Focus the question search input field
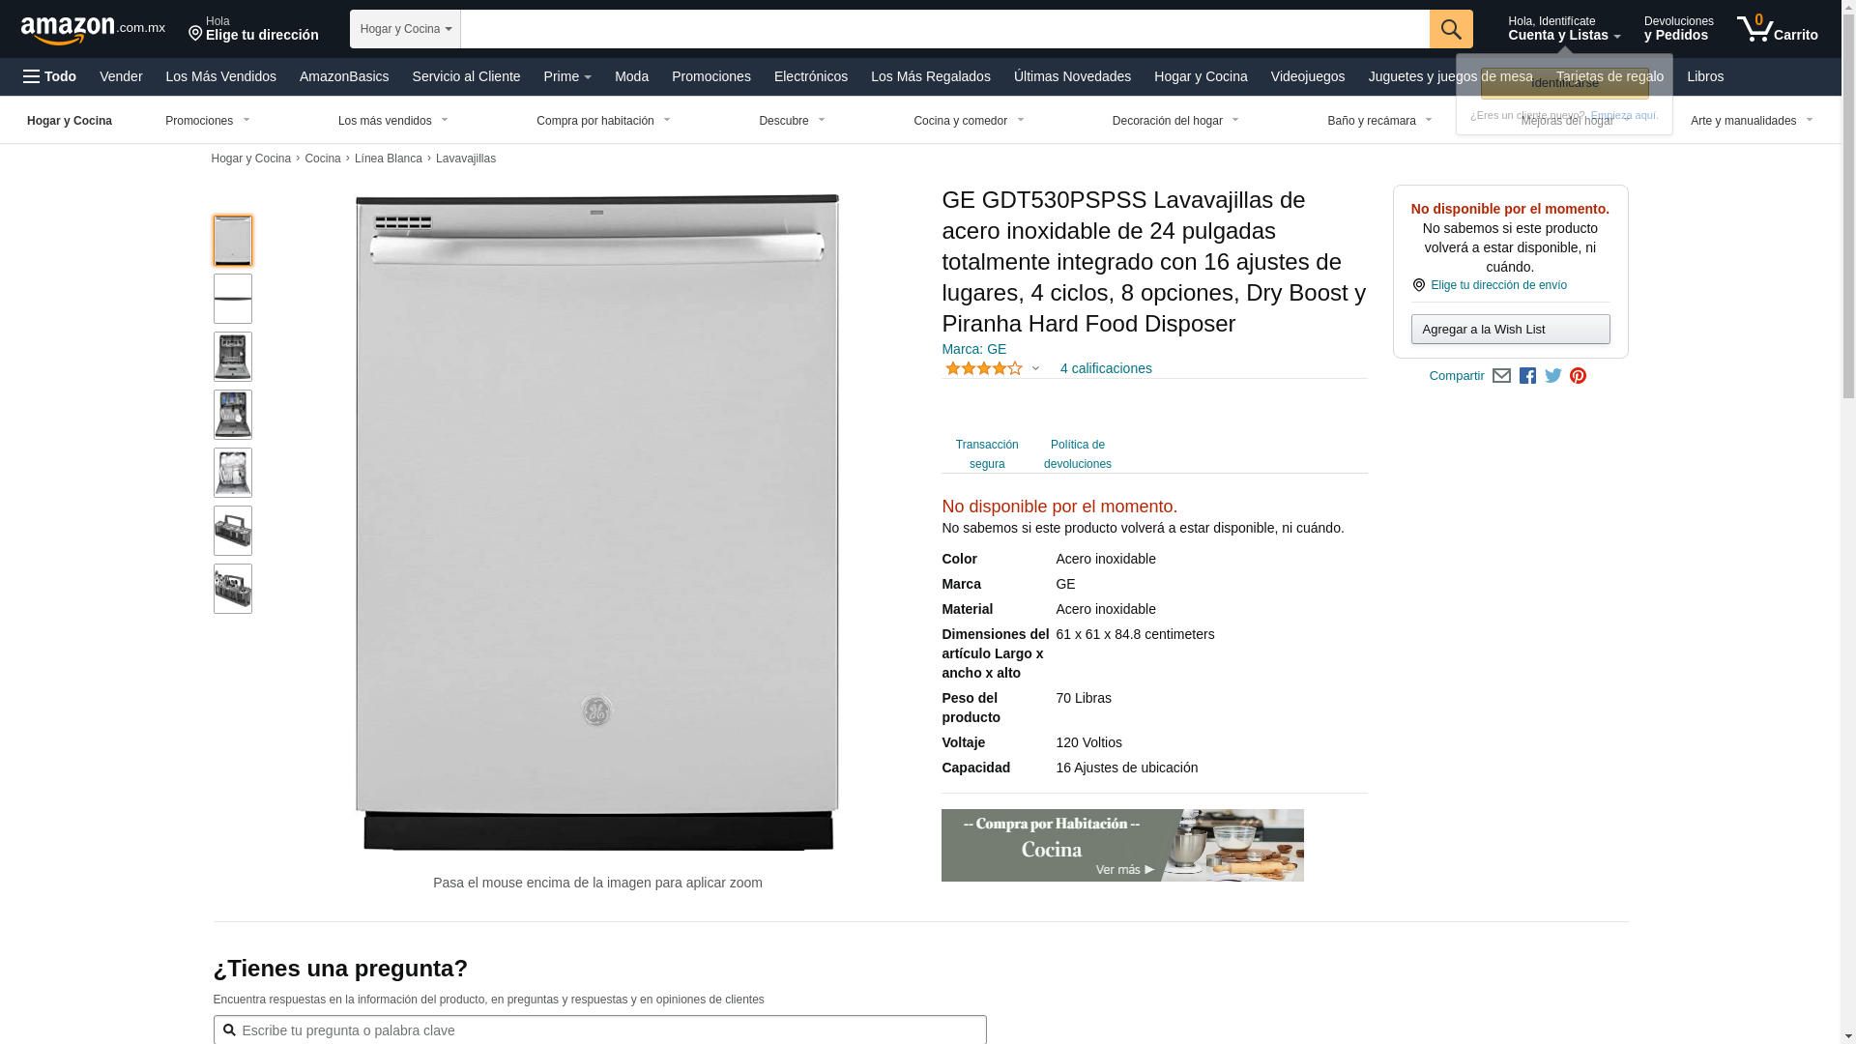 point(599,1030)
